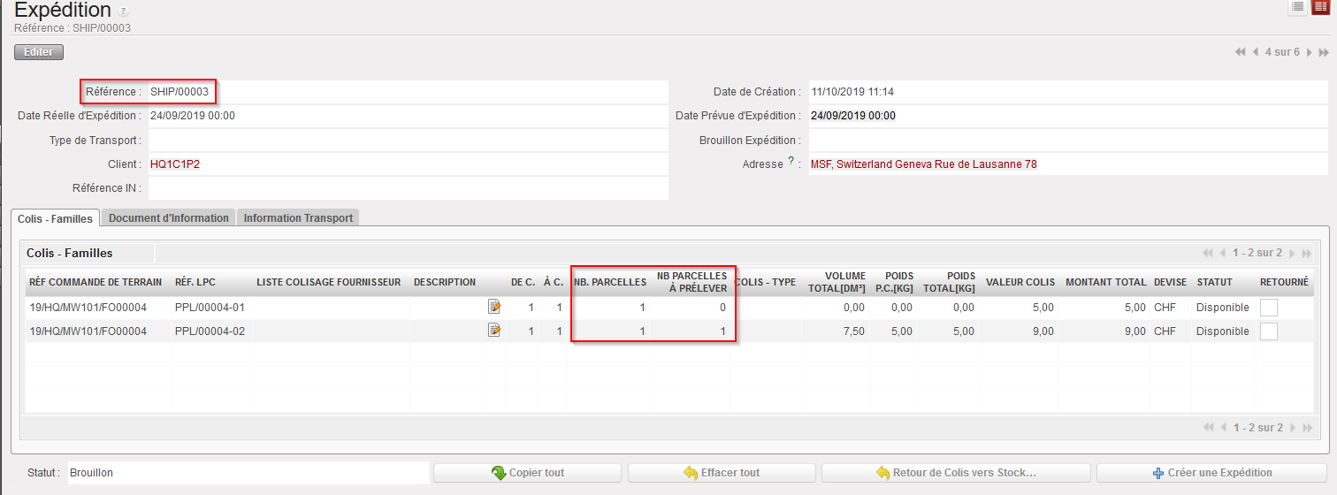Viewport: 1337px width, 495px height.
Task: Open the Information Transport tab
Action: coord(298,217)
